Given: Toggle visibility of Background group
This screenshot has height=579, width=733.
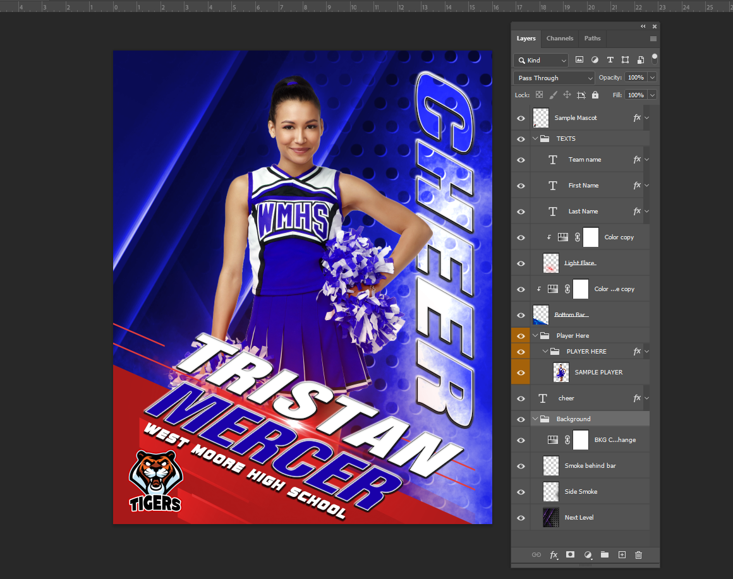Looking at the screenshot, I should (x=521, y=419).
